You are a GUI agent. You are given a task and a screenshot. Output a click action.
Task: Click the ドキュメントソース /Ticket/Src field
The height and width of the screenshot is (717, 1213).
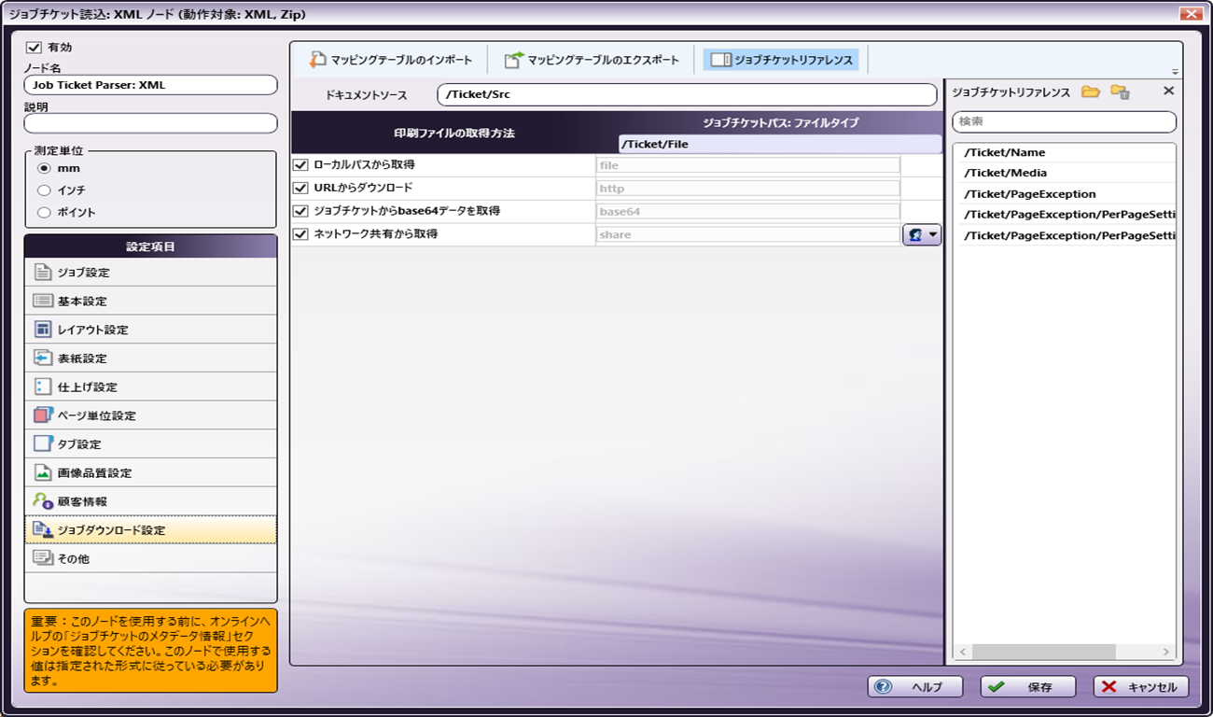tap(687, 94)
